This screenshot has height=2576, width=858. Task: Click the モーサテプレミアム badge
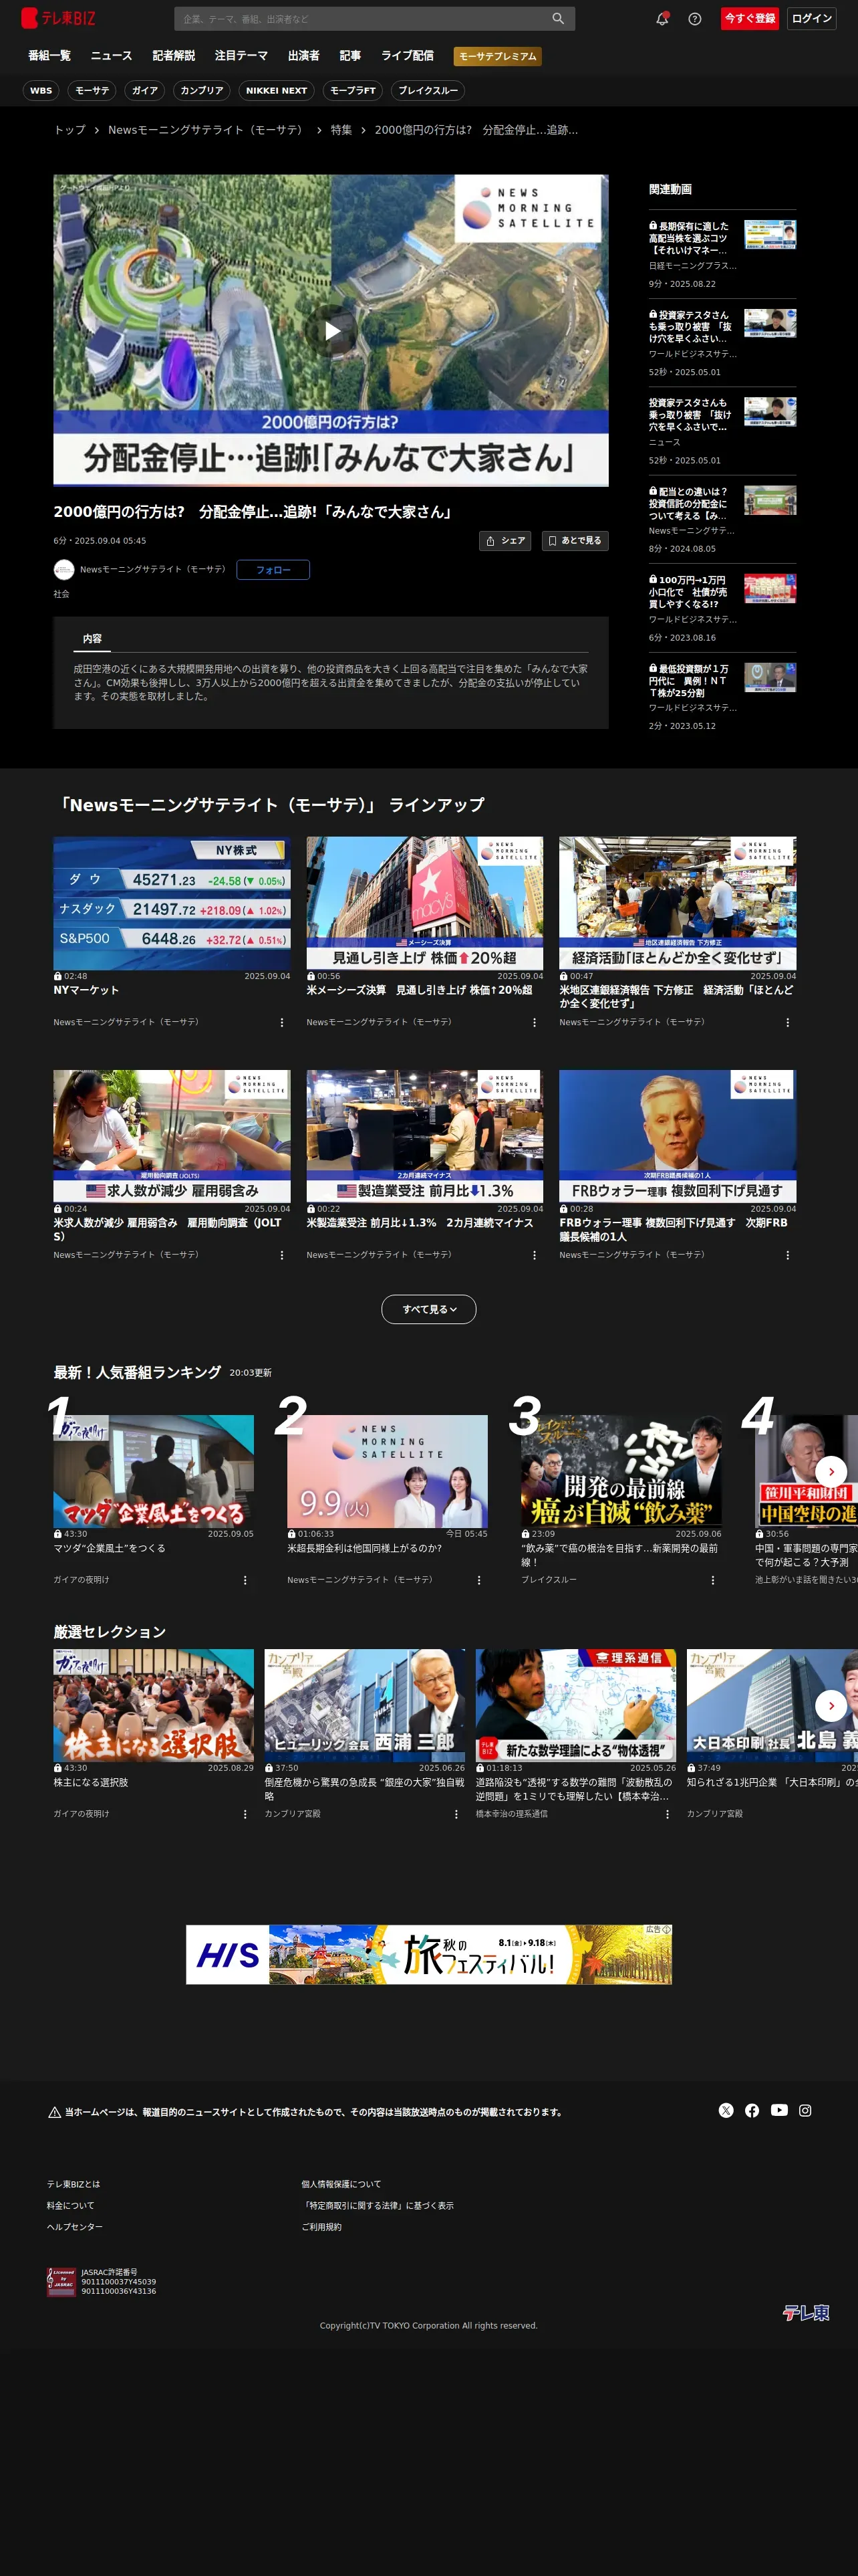497,57
